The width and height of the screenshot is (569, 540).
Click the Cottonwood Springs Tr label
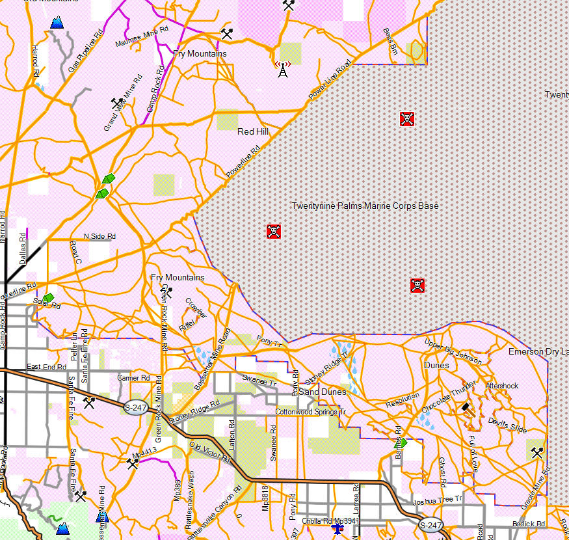click(311, 412)
